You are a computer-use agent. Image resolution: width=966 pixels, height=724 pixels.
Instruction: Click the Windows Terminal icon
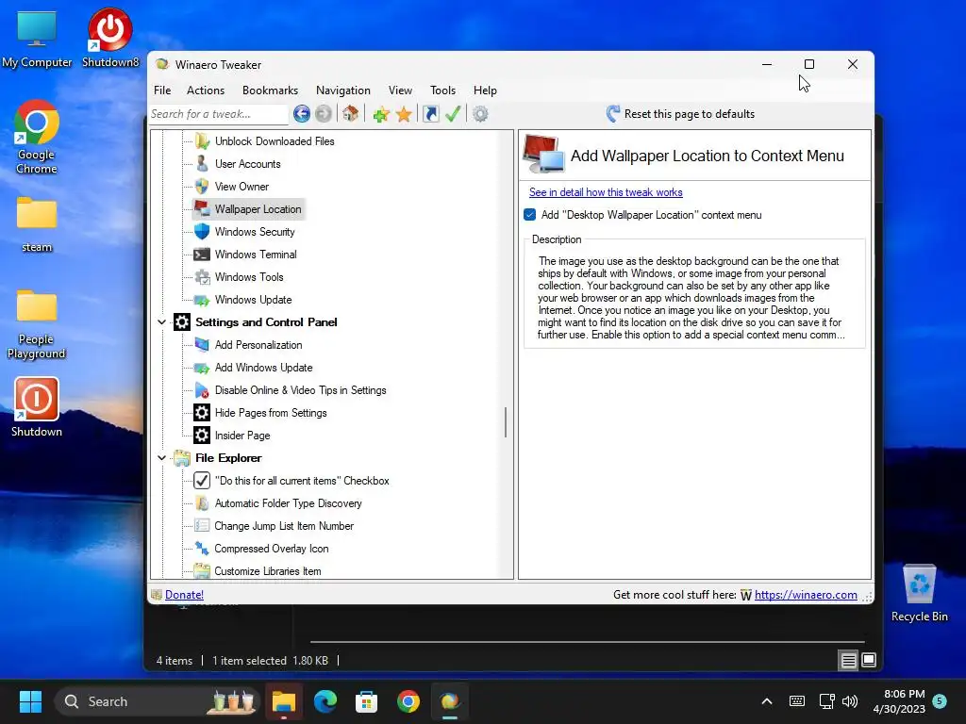click(x=202, y=255)
